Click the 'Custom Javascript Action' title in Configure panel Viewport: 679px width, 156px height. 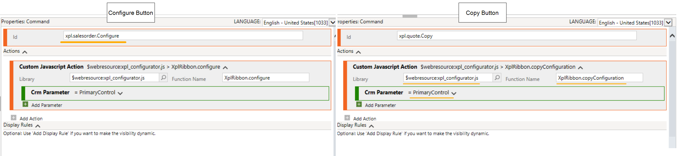(x=51, y=67)
